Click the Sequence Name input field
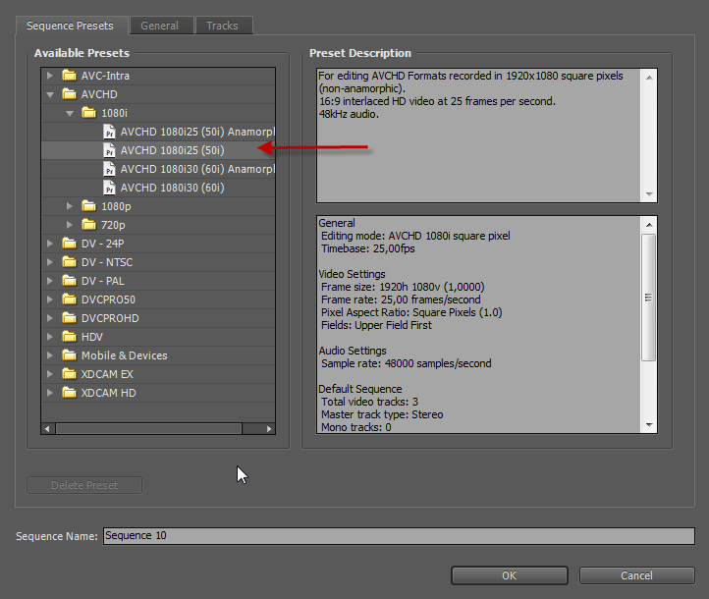The height and width of the screenshot is (599, 709). click(x=399, y=536)
